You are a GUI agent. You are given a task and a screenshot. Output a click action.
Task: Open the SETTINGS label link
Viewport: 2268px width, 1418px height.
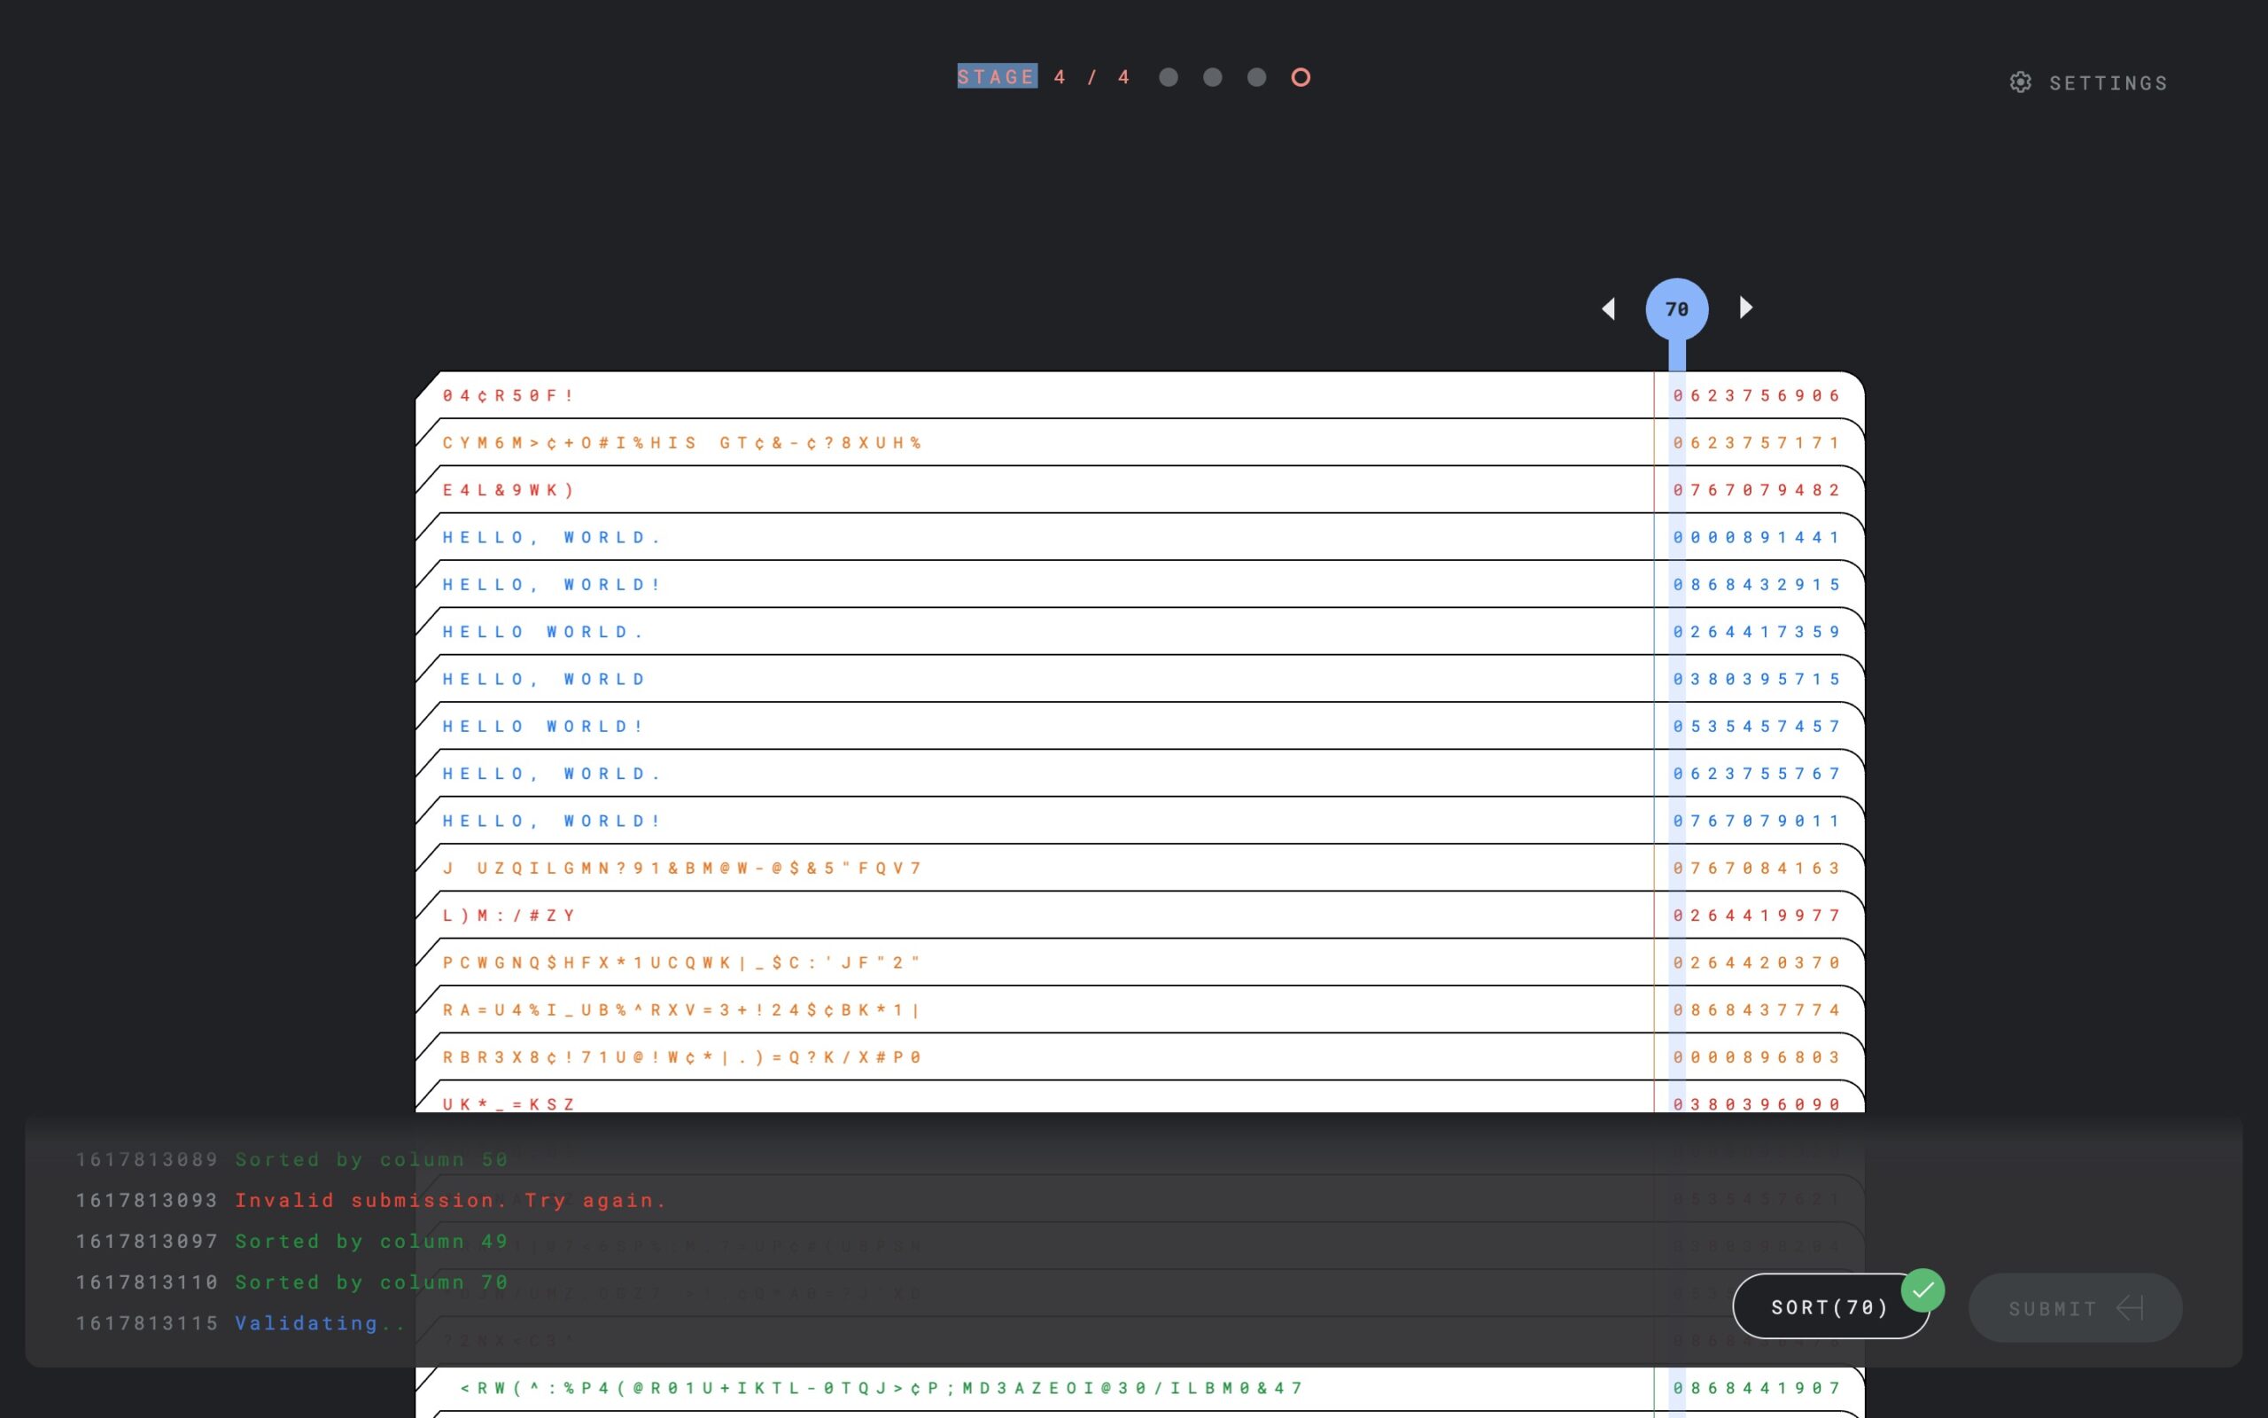pos(2108,83)
